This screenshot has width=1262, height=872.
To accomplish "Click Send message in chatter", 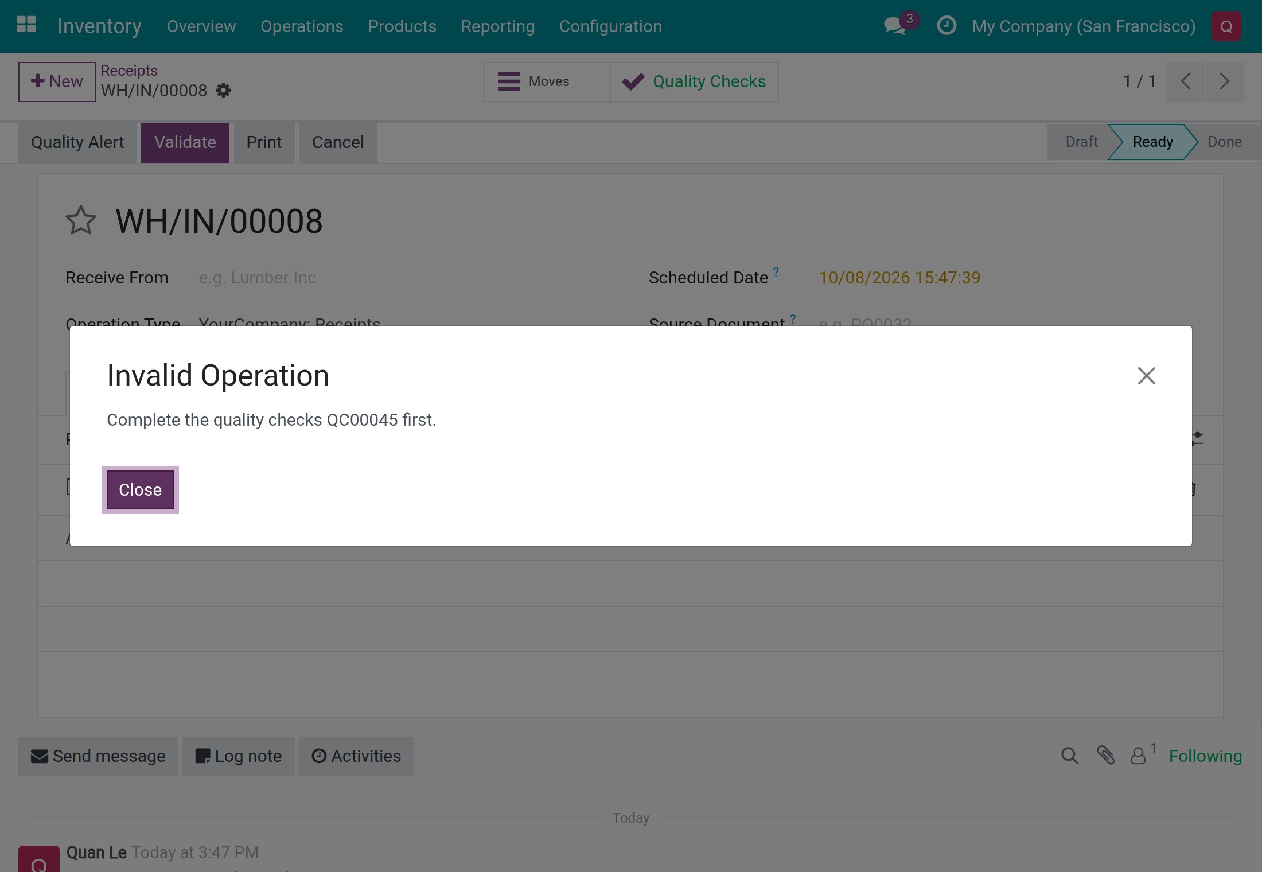I will click(x=98, y=756).
